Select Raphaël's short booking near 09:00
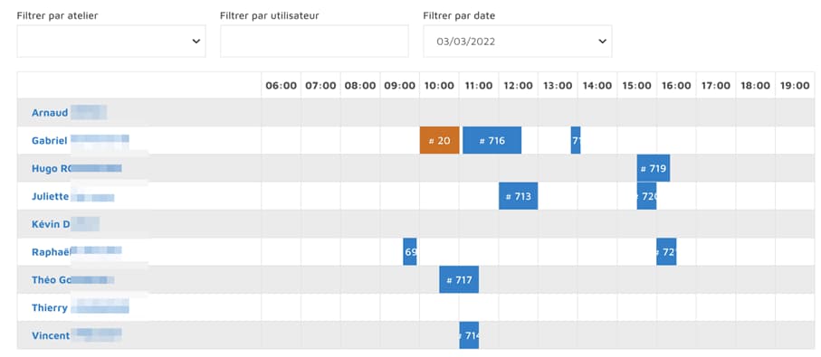 tap(410, 252)
